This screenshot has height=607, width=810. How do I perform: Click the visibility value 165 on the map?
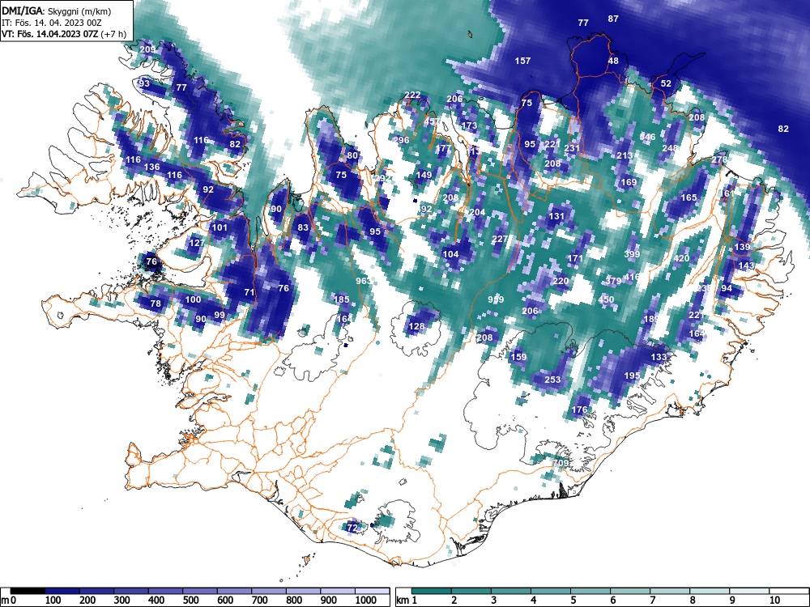pyautogui.click(x=689, y=197)
